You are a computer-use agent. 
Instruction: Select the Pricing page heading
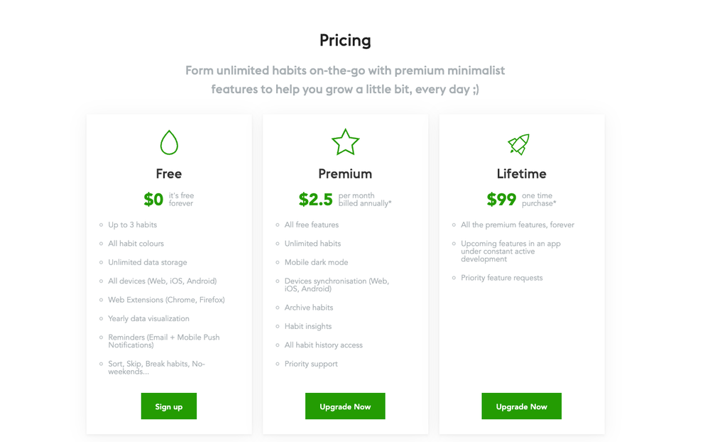(x=345, y=41)
